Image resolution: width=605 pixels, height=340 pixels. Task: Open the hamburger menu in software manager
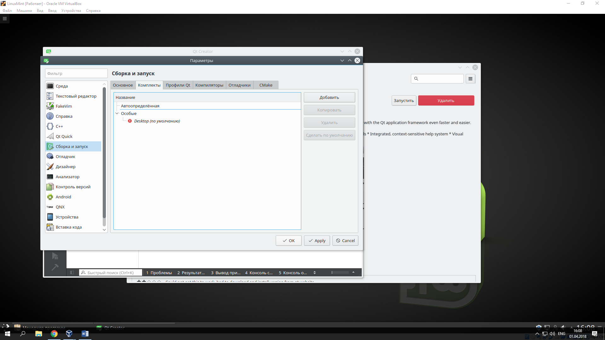[470, 79]
